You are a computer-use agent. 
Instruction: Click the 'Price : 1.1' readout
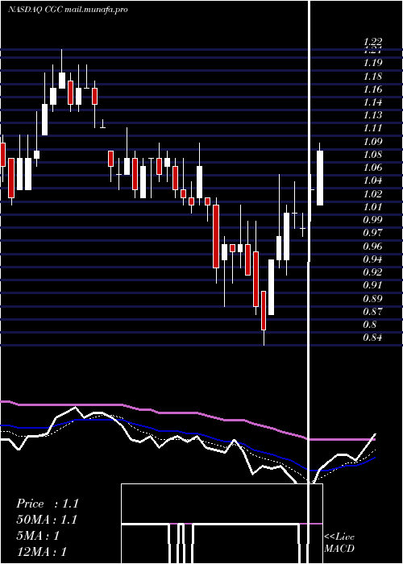click(48, 504)
